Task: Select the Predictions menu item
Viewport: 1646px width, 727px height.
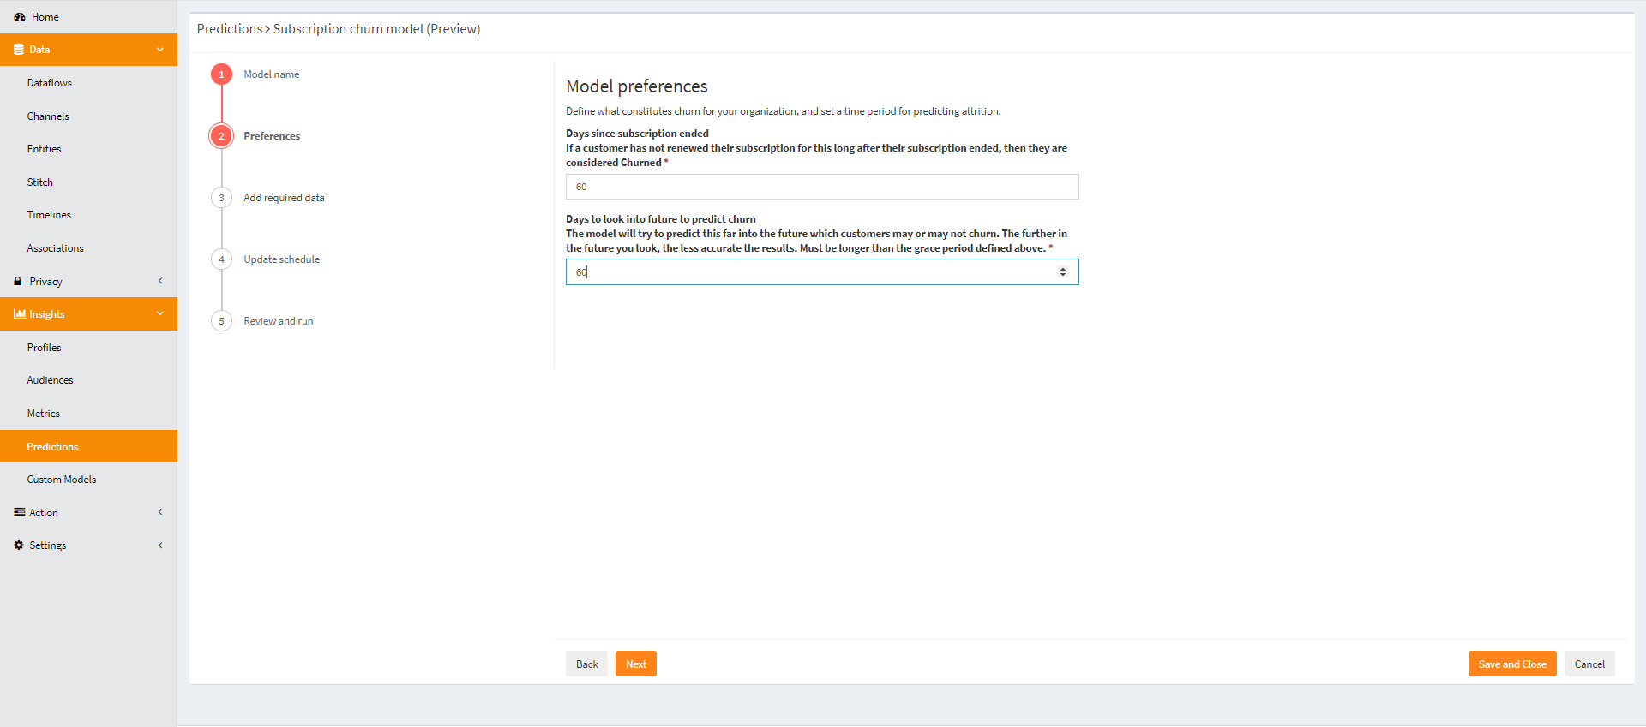Action: tap(89, 447)
